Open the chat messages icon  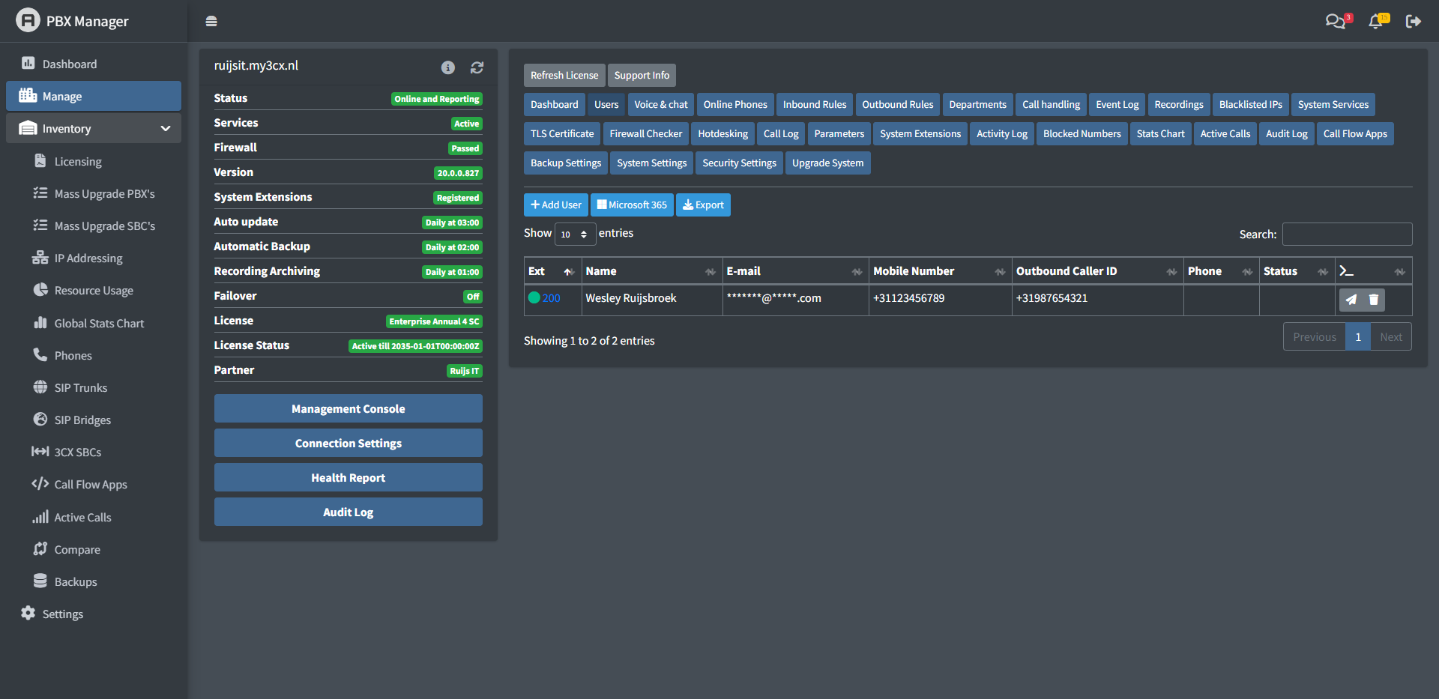[1336, 21]
